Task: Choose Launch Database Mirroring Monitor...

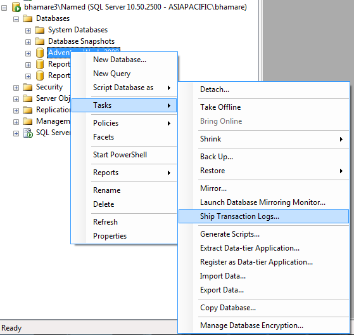Action: click(x=263, y=202)
